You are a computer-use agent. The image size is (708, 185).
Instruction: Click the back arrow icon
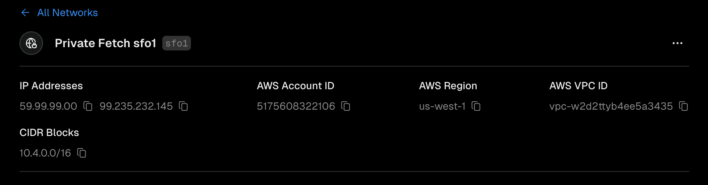[x=25, y=13]
